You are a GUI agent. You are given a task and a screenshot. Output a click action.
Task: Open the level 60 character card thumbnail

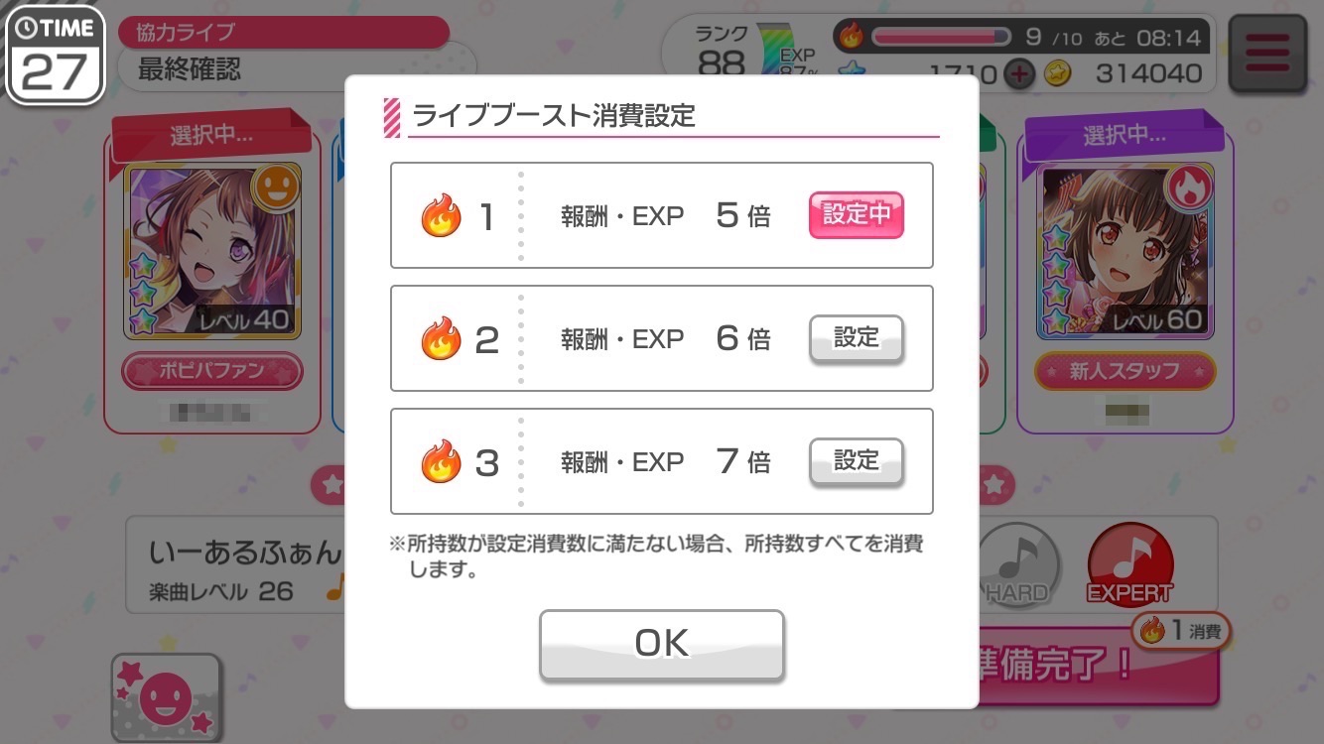click(x=1125, y=251)
